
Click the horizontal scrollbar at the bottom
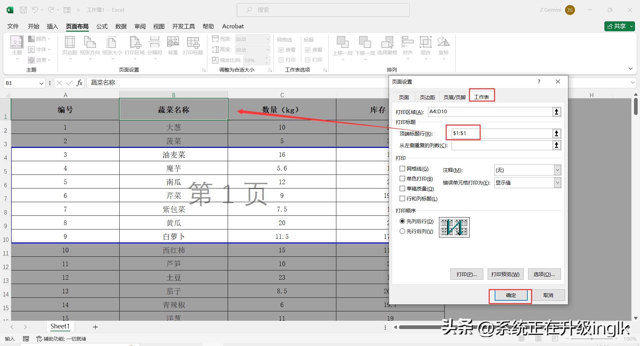tap(420, 327)
